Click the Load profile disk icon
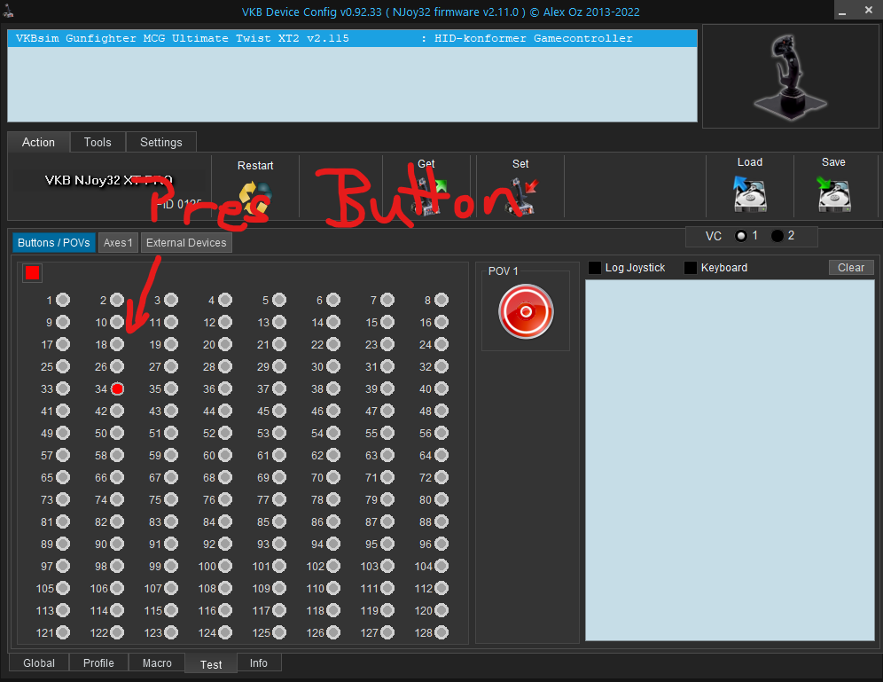The image size is (883, 682). pyautogui.click(x=749, y=194)
